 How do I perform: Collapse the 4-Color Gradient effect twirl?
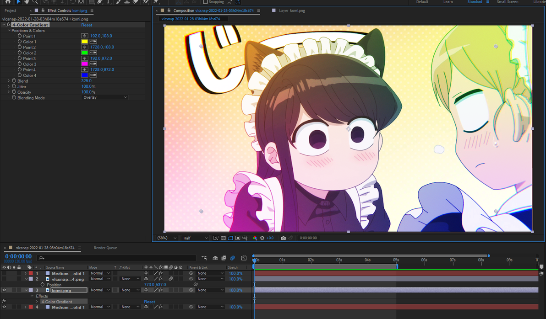(x=4, y=25)
